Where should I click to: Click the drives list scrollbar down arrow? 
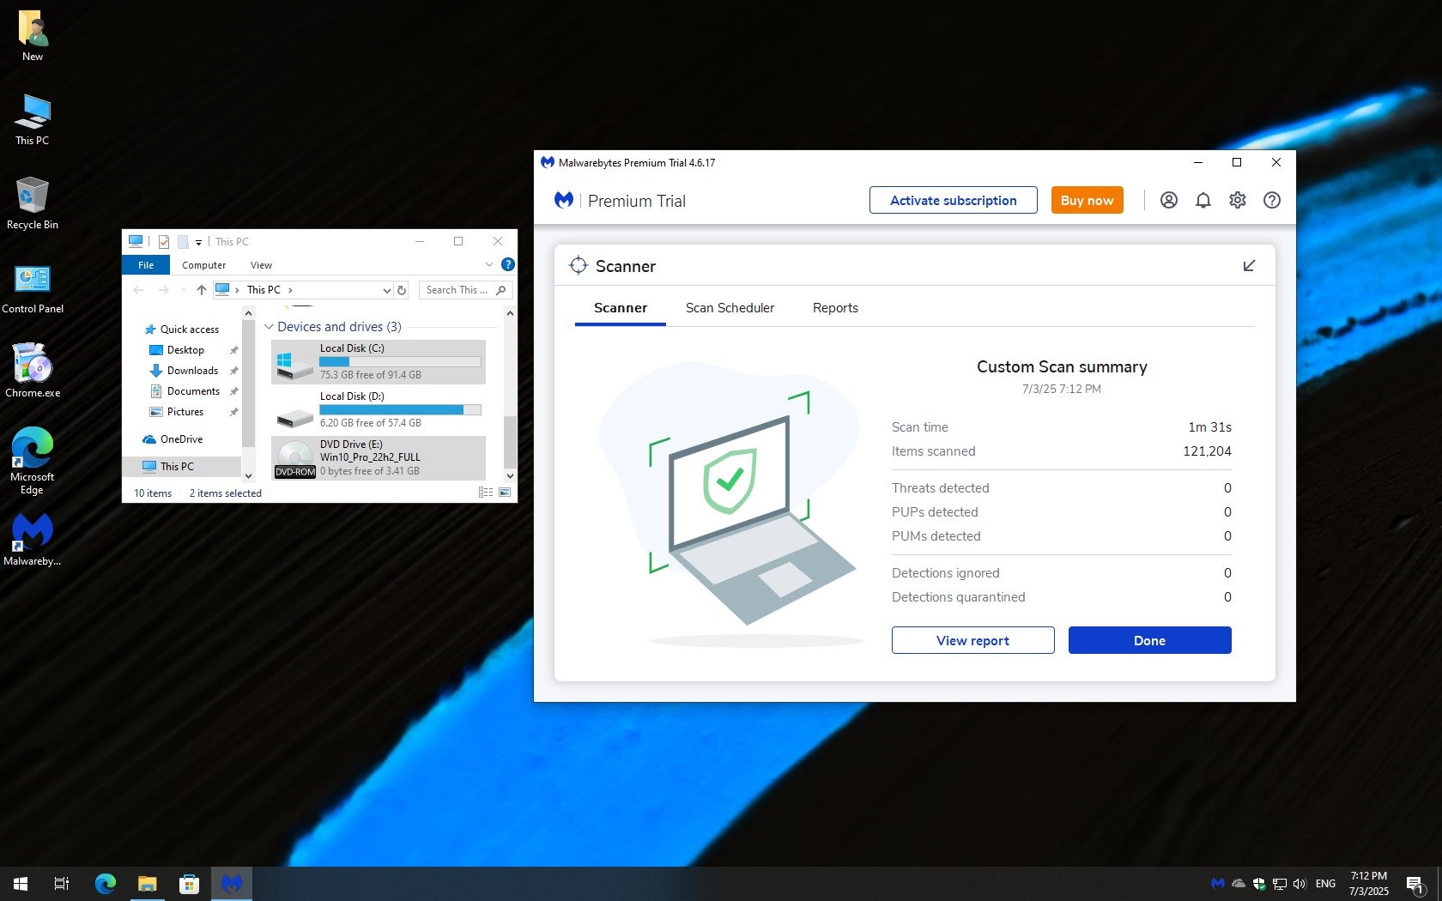tap(510, 475)
